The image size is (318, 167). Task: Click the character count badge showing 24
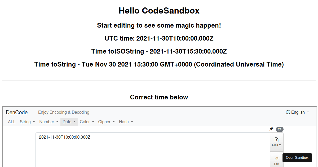tap(280, 129)
